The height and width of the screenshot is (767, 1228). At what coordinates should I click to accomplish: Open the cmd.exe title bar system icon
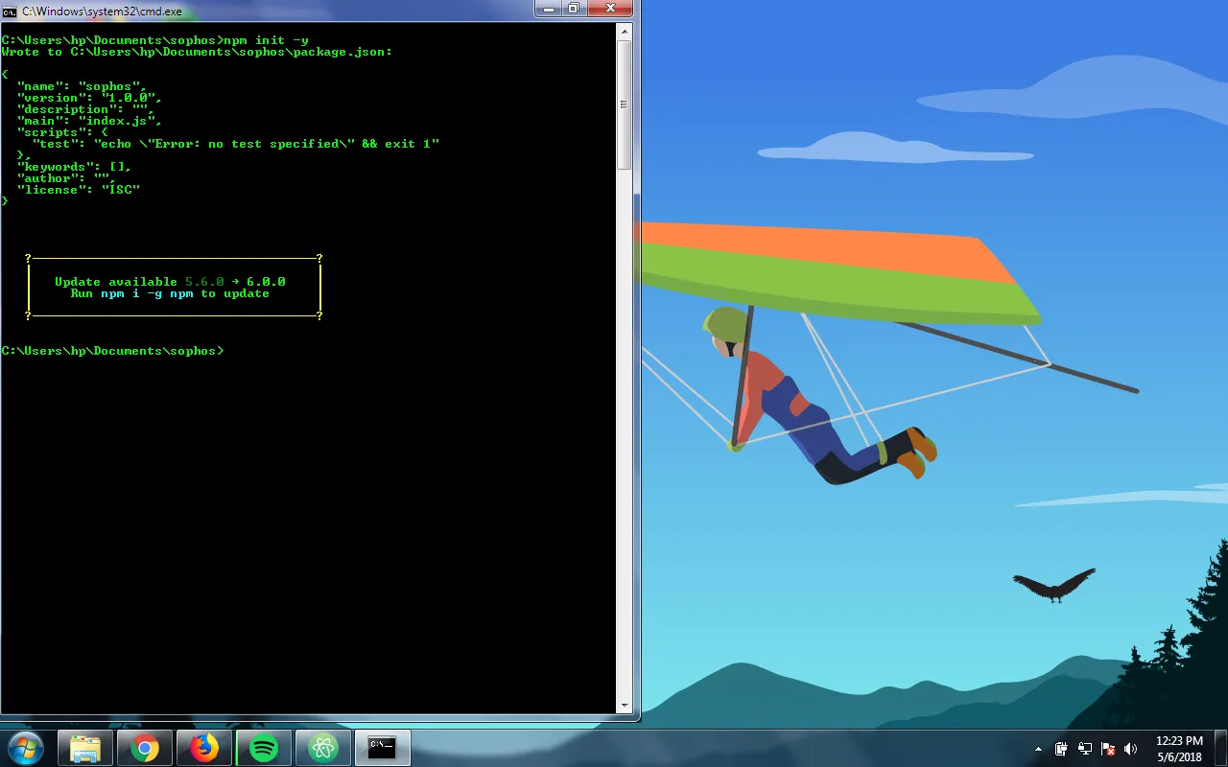click(x=10, y=10)
